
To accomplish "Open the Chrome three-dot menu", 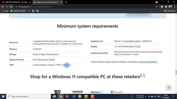I will [x=175, y=7].
